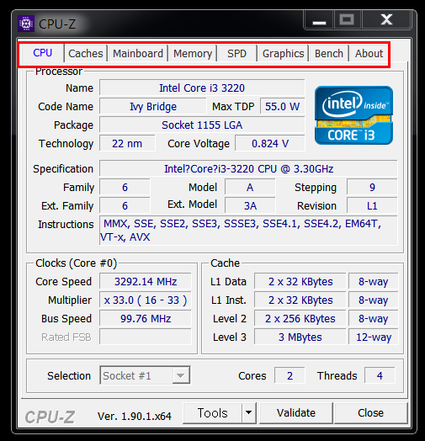The width and height of the screenshot is (425, 441).
Task: Expand the Tools dropdown arrow
Action: [x=248, y=413]
